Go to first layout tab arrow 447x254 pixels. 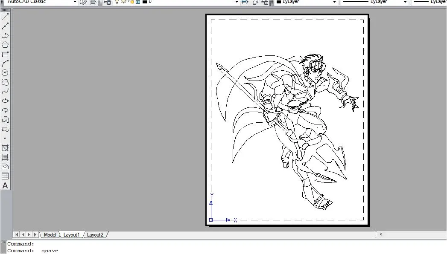[16, 235]
